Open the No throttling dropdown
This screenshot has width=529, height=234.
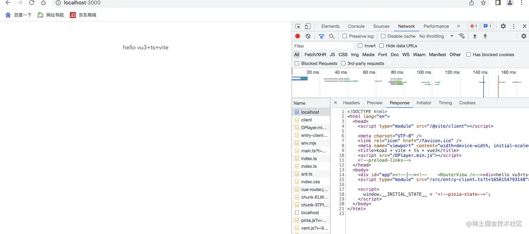[436, 36]
